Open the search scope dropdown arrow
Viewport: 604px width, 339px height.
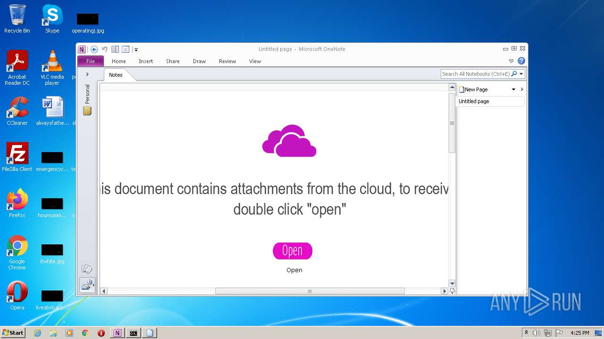(x=521, y=74)
